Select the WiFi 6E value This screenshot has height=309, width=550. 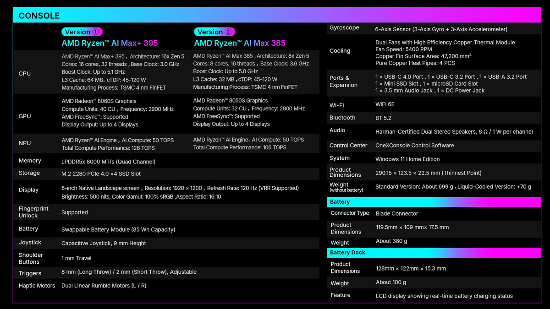[385, 104]
